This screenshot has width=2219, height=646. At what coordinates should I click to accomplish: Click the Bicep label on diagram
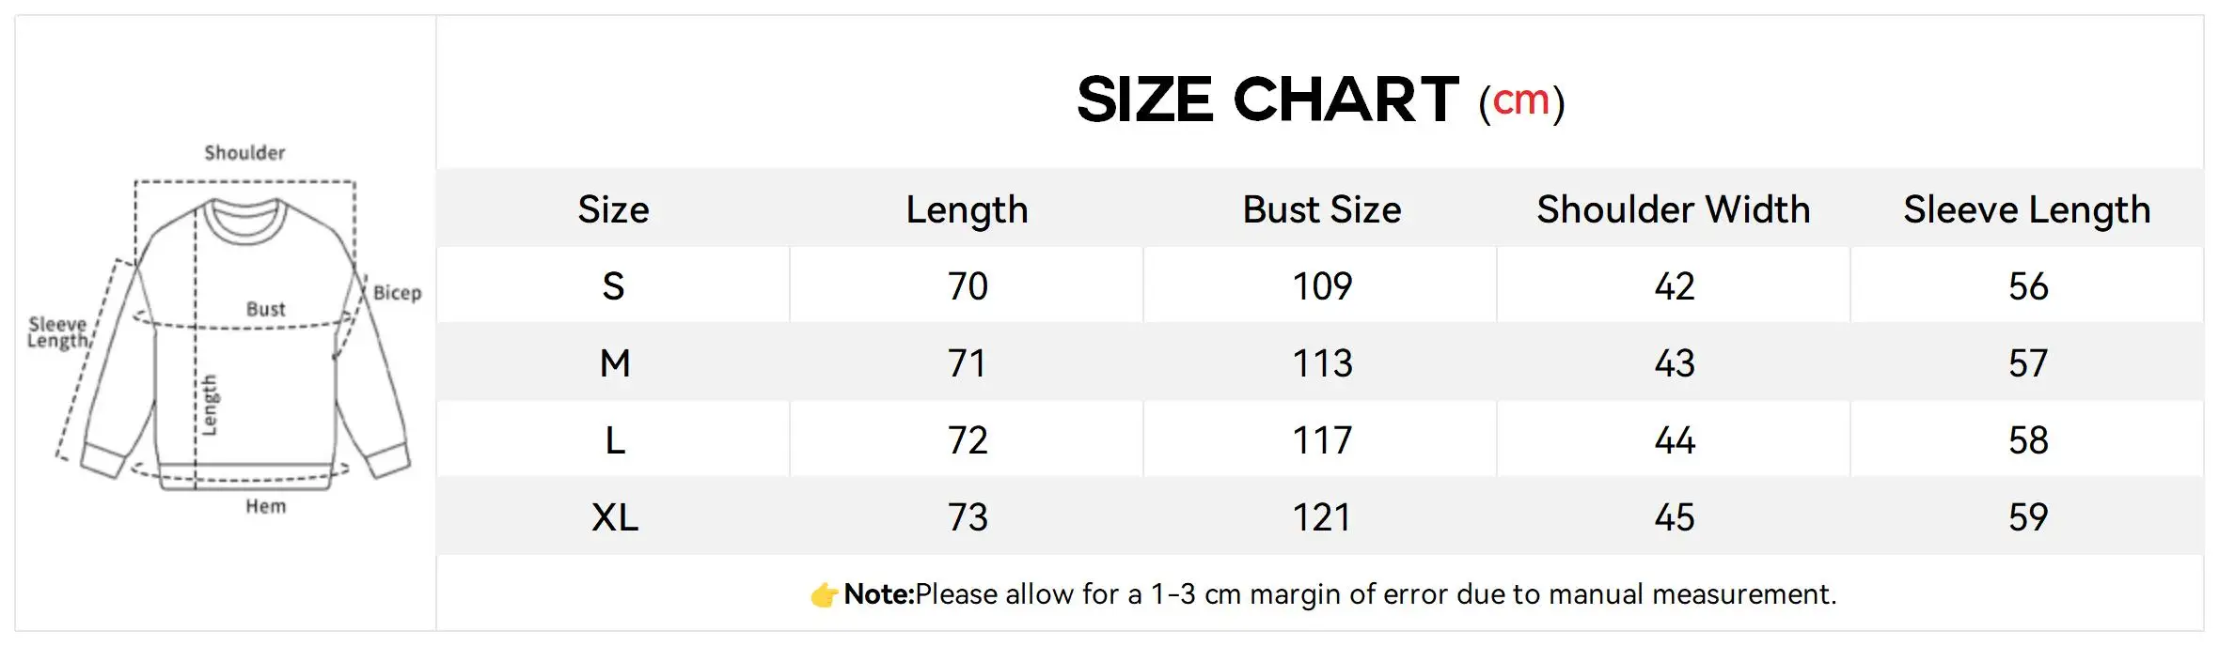point(397,293)
